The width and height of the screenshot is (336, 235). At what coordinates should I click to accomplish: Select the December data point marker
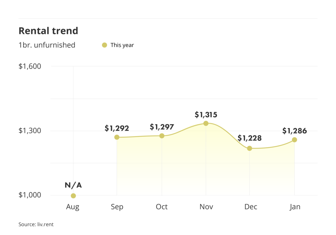pyautogui.click(x=249, y=148)
